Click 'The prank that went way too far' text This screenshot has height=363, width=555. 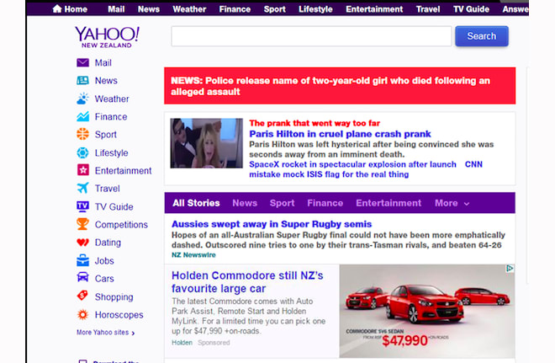pos(314,123)
